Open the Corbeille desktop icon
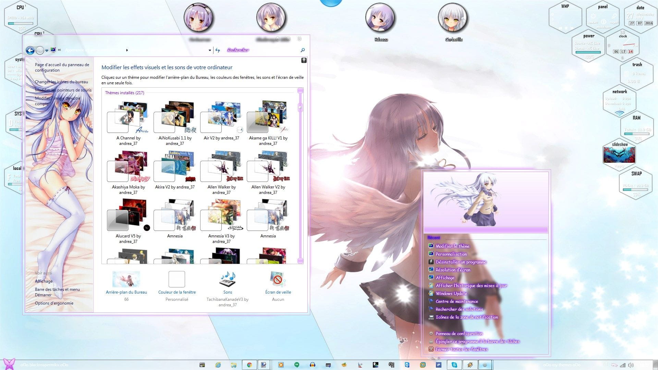 pos(454,23)
